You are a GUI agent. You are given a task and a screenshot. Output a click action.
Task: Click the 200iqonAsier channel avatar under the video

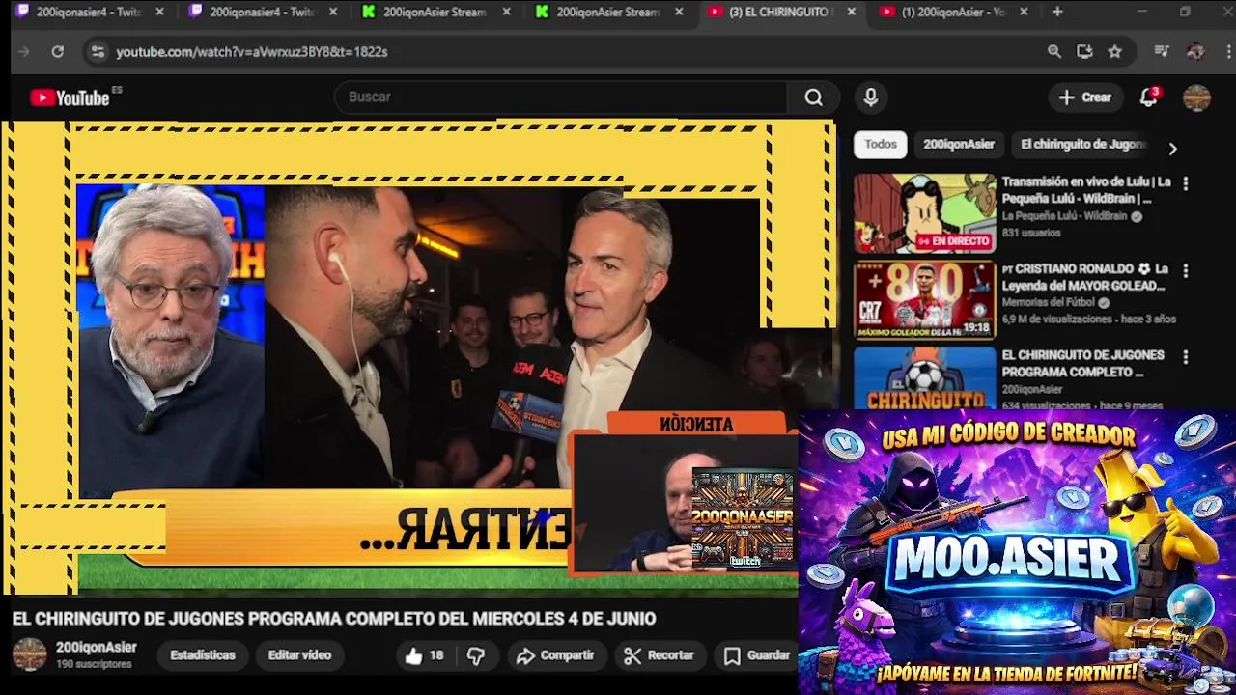[x=29, y=654]
